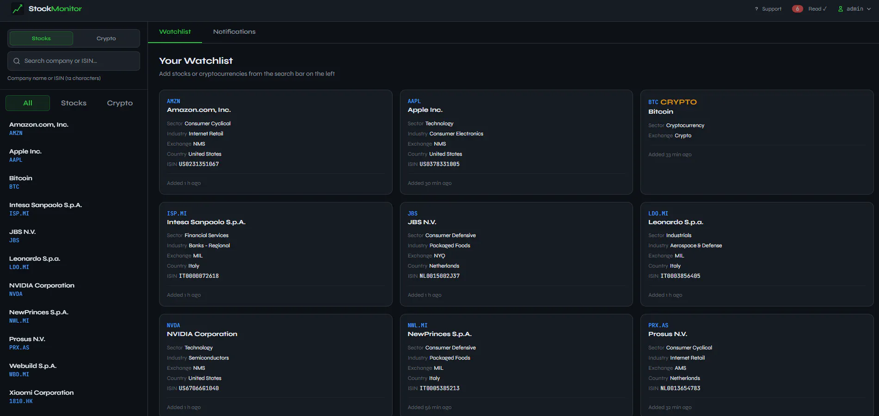879x416 pixels.
Task: Select the All filter tab in sidebar
Action: tap(28, 103)
